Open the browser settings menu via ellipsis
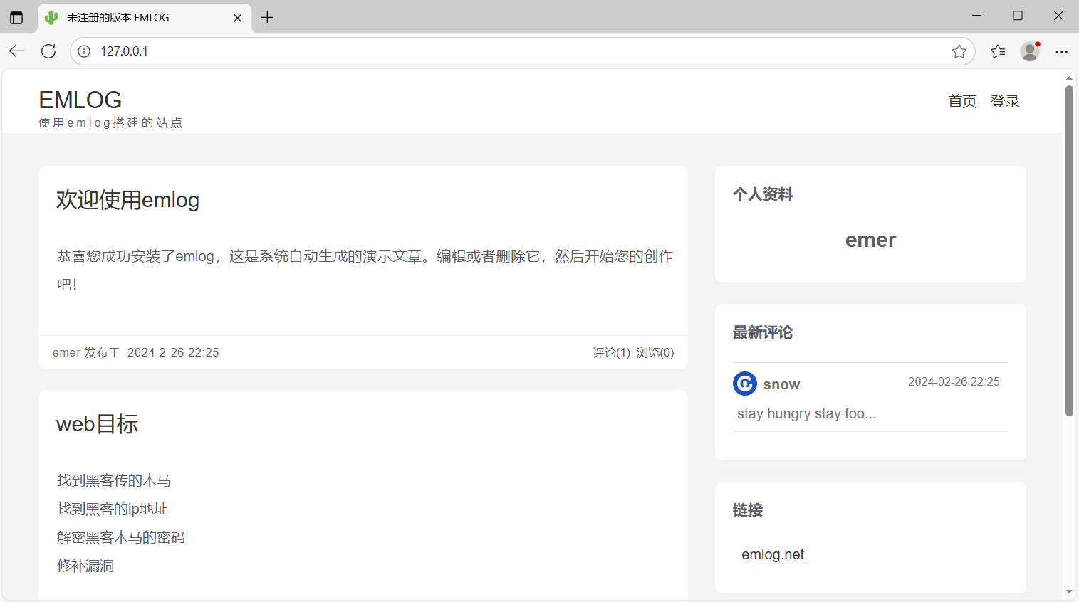Viewport: 1079px width, 602px height. tap(1062, 51)
